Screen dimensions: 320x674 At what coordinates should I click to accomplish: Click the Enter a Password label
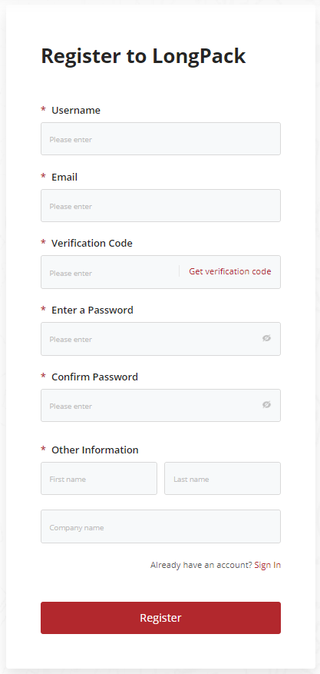[x=92, y=310]
